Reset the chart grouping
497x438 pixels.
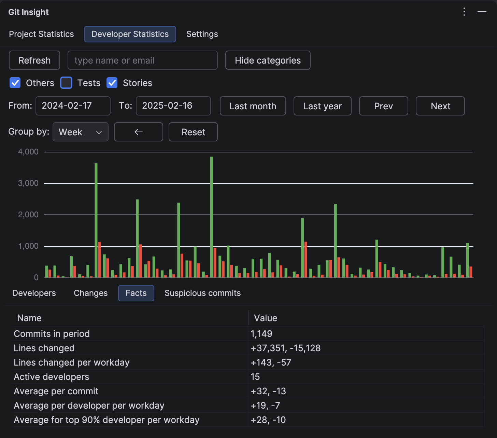193,132
